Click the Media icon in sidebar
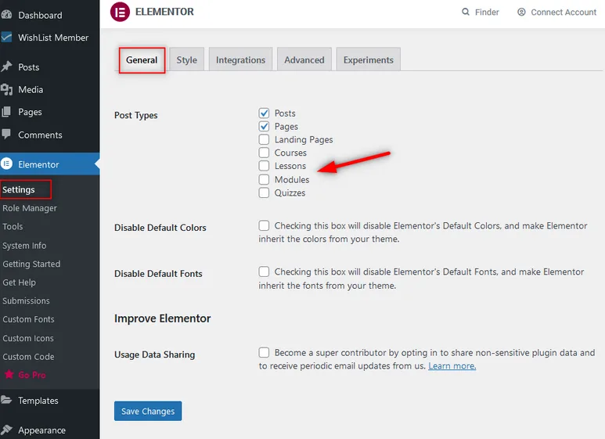 (6, 89)
